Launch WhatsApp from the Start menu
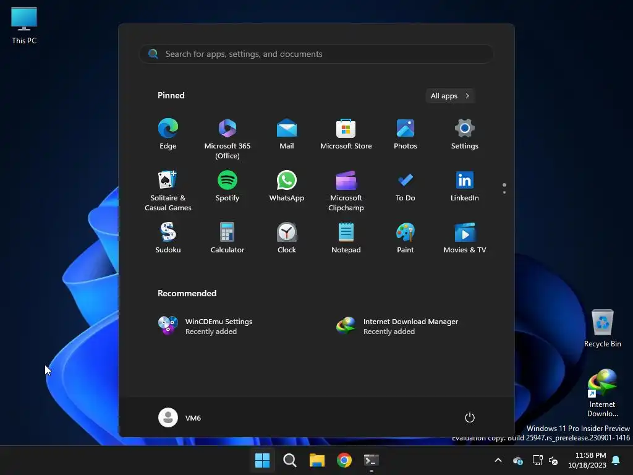Image resolution: width=633 pixels, height=475 pixels. [x=287, y=187]
